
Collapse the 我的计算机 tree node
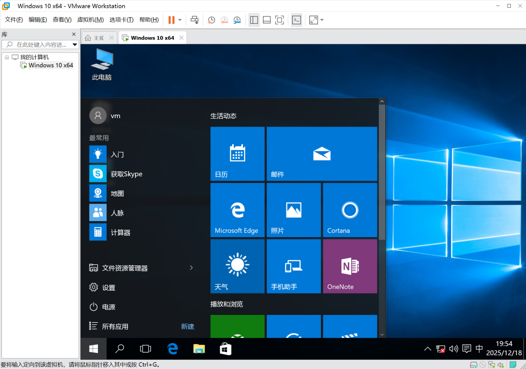click(7, 57)
